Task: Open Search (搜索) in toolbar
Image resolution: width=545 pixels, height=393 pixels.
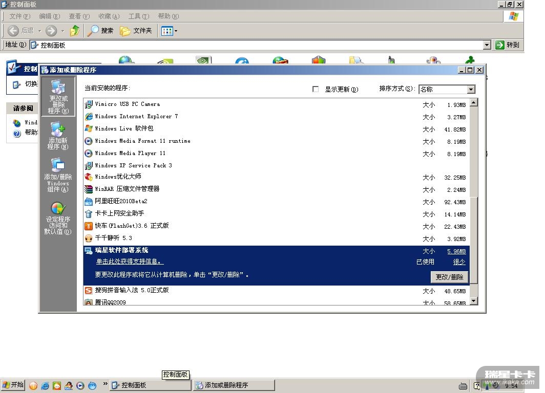Action: [100, 31]
